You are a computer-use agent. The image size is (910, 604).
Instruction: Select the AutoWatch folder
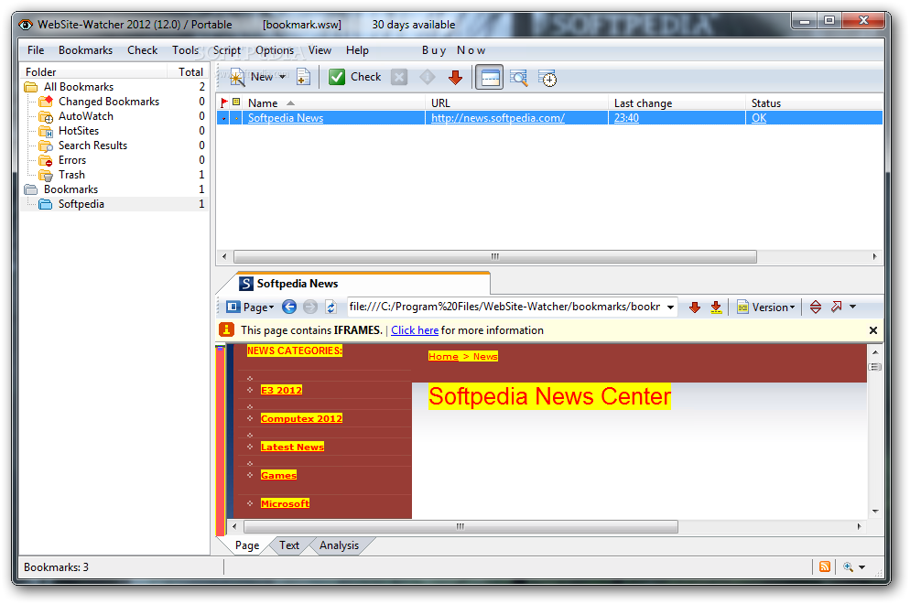85,116
